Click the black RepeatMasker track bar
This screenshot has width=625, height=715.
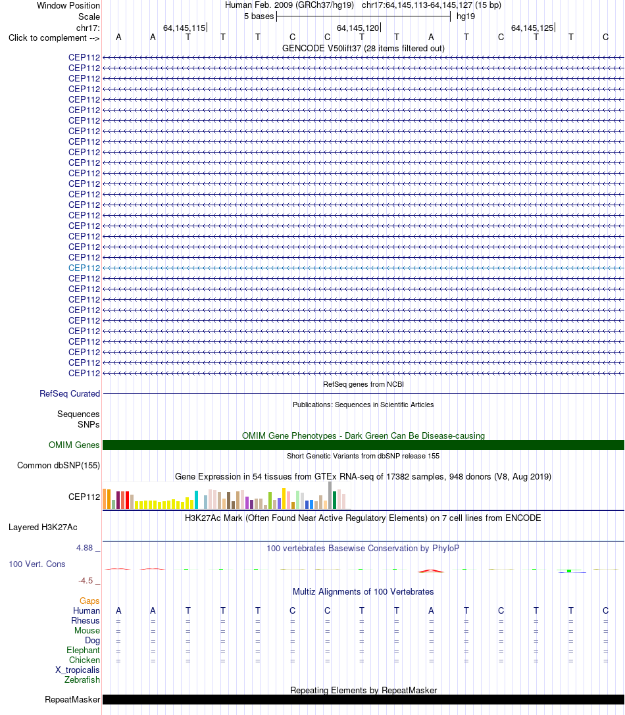coord(363,699)
